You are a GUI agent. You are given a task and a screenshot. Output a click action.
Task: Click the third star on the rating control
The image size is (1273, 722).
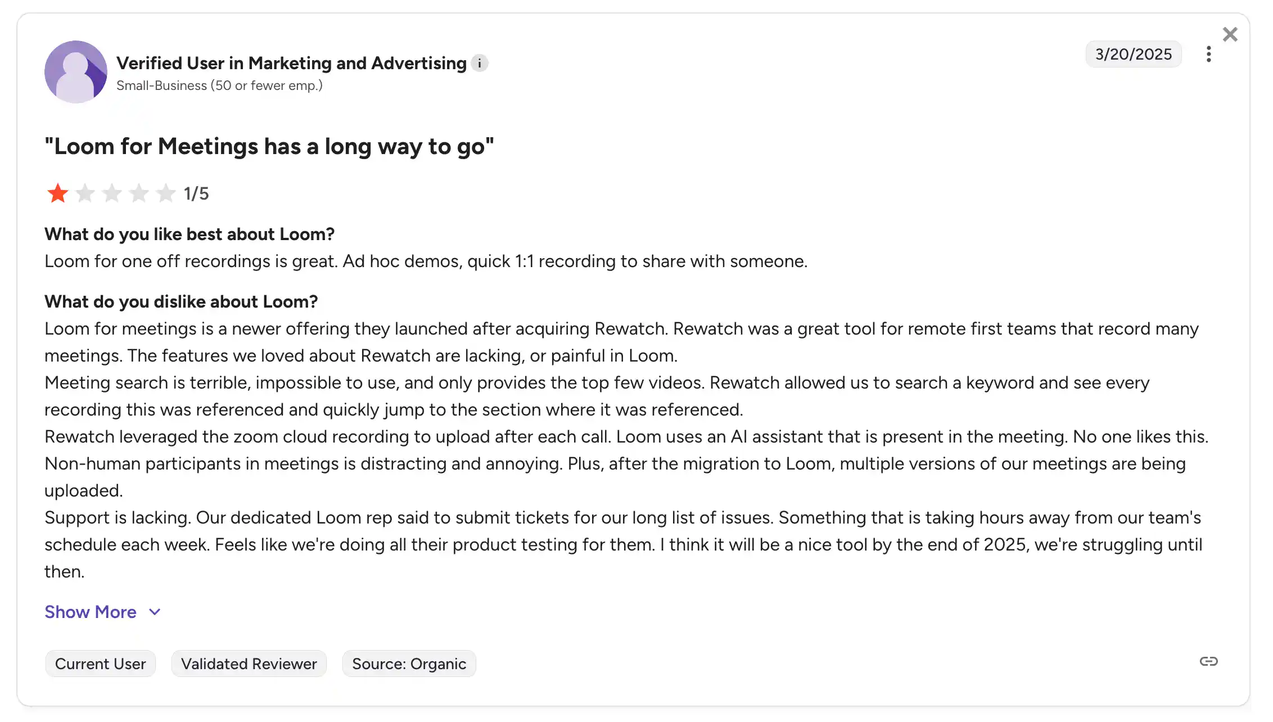(111, 193)
